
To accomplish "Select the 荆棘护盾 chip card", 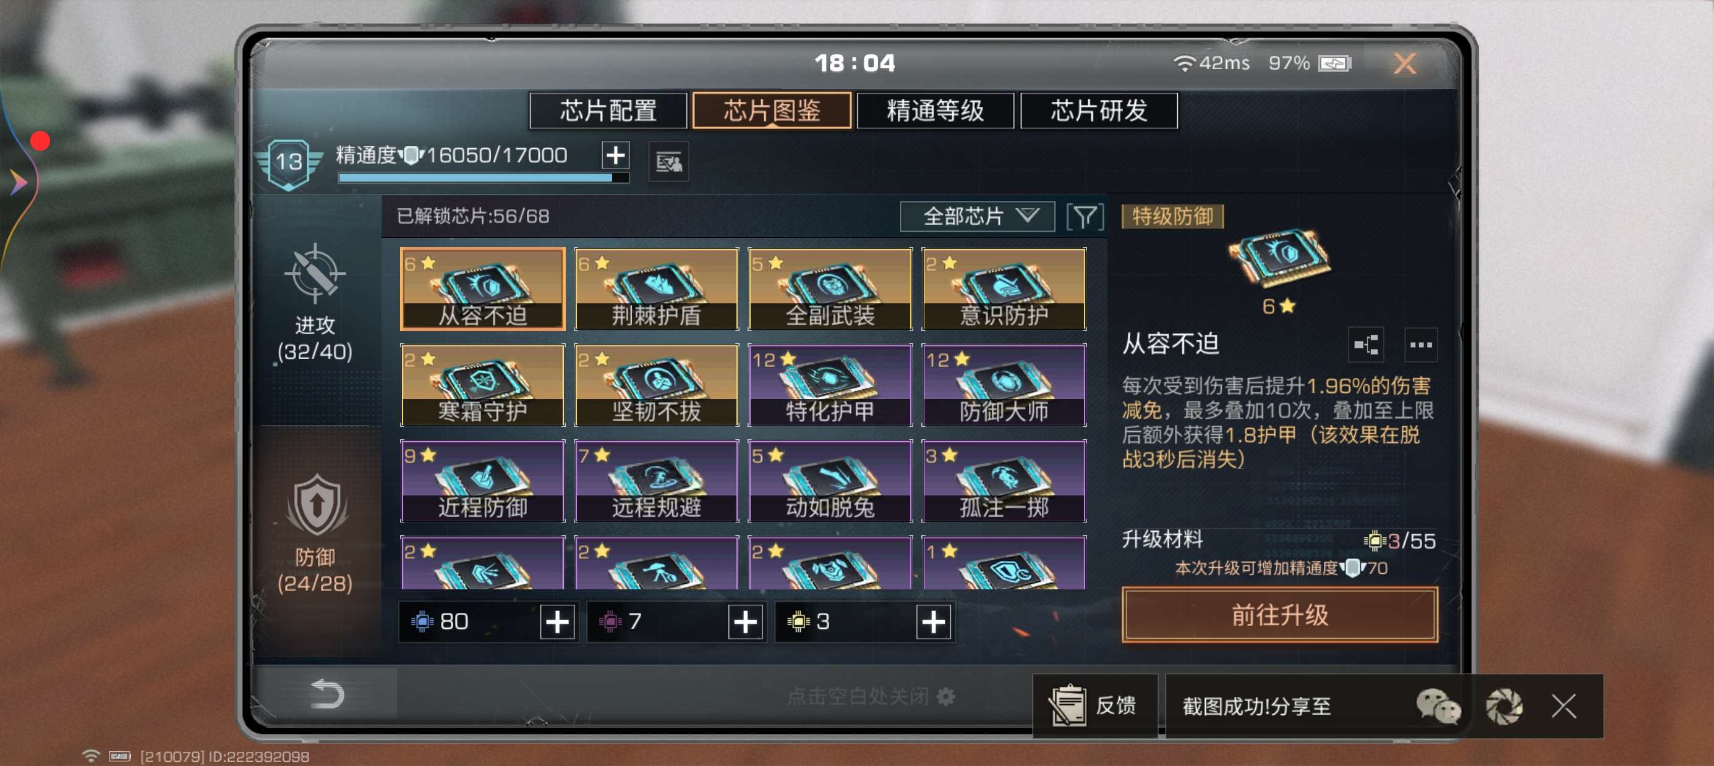I will (x=656, y=289).
